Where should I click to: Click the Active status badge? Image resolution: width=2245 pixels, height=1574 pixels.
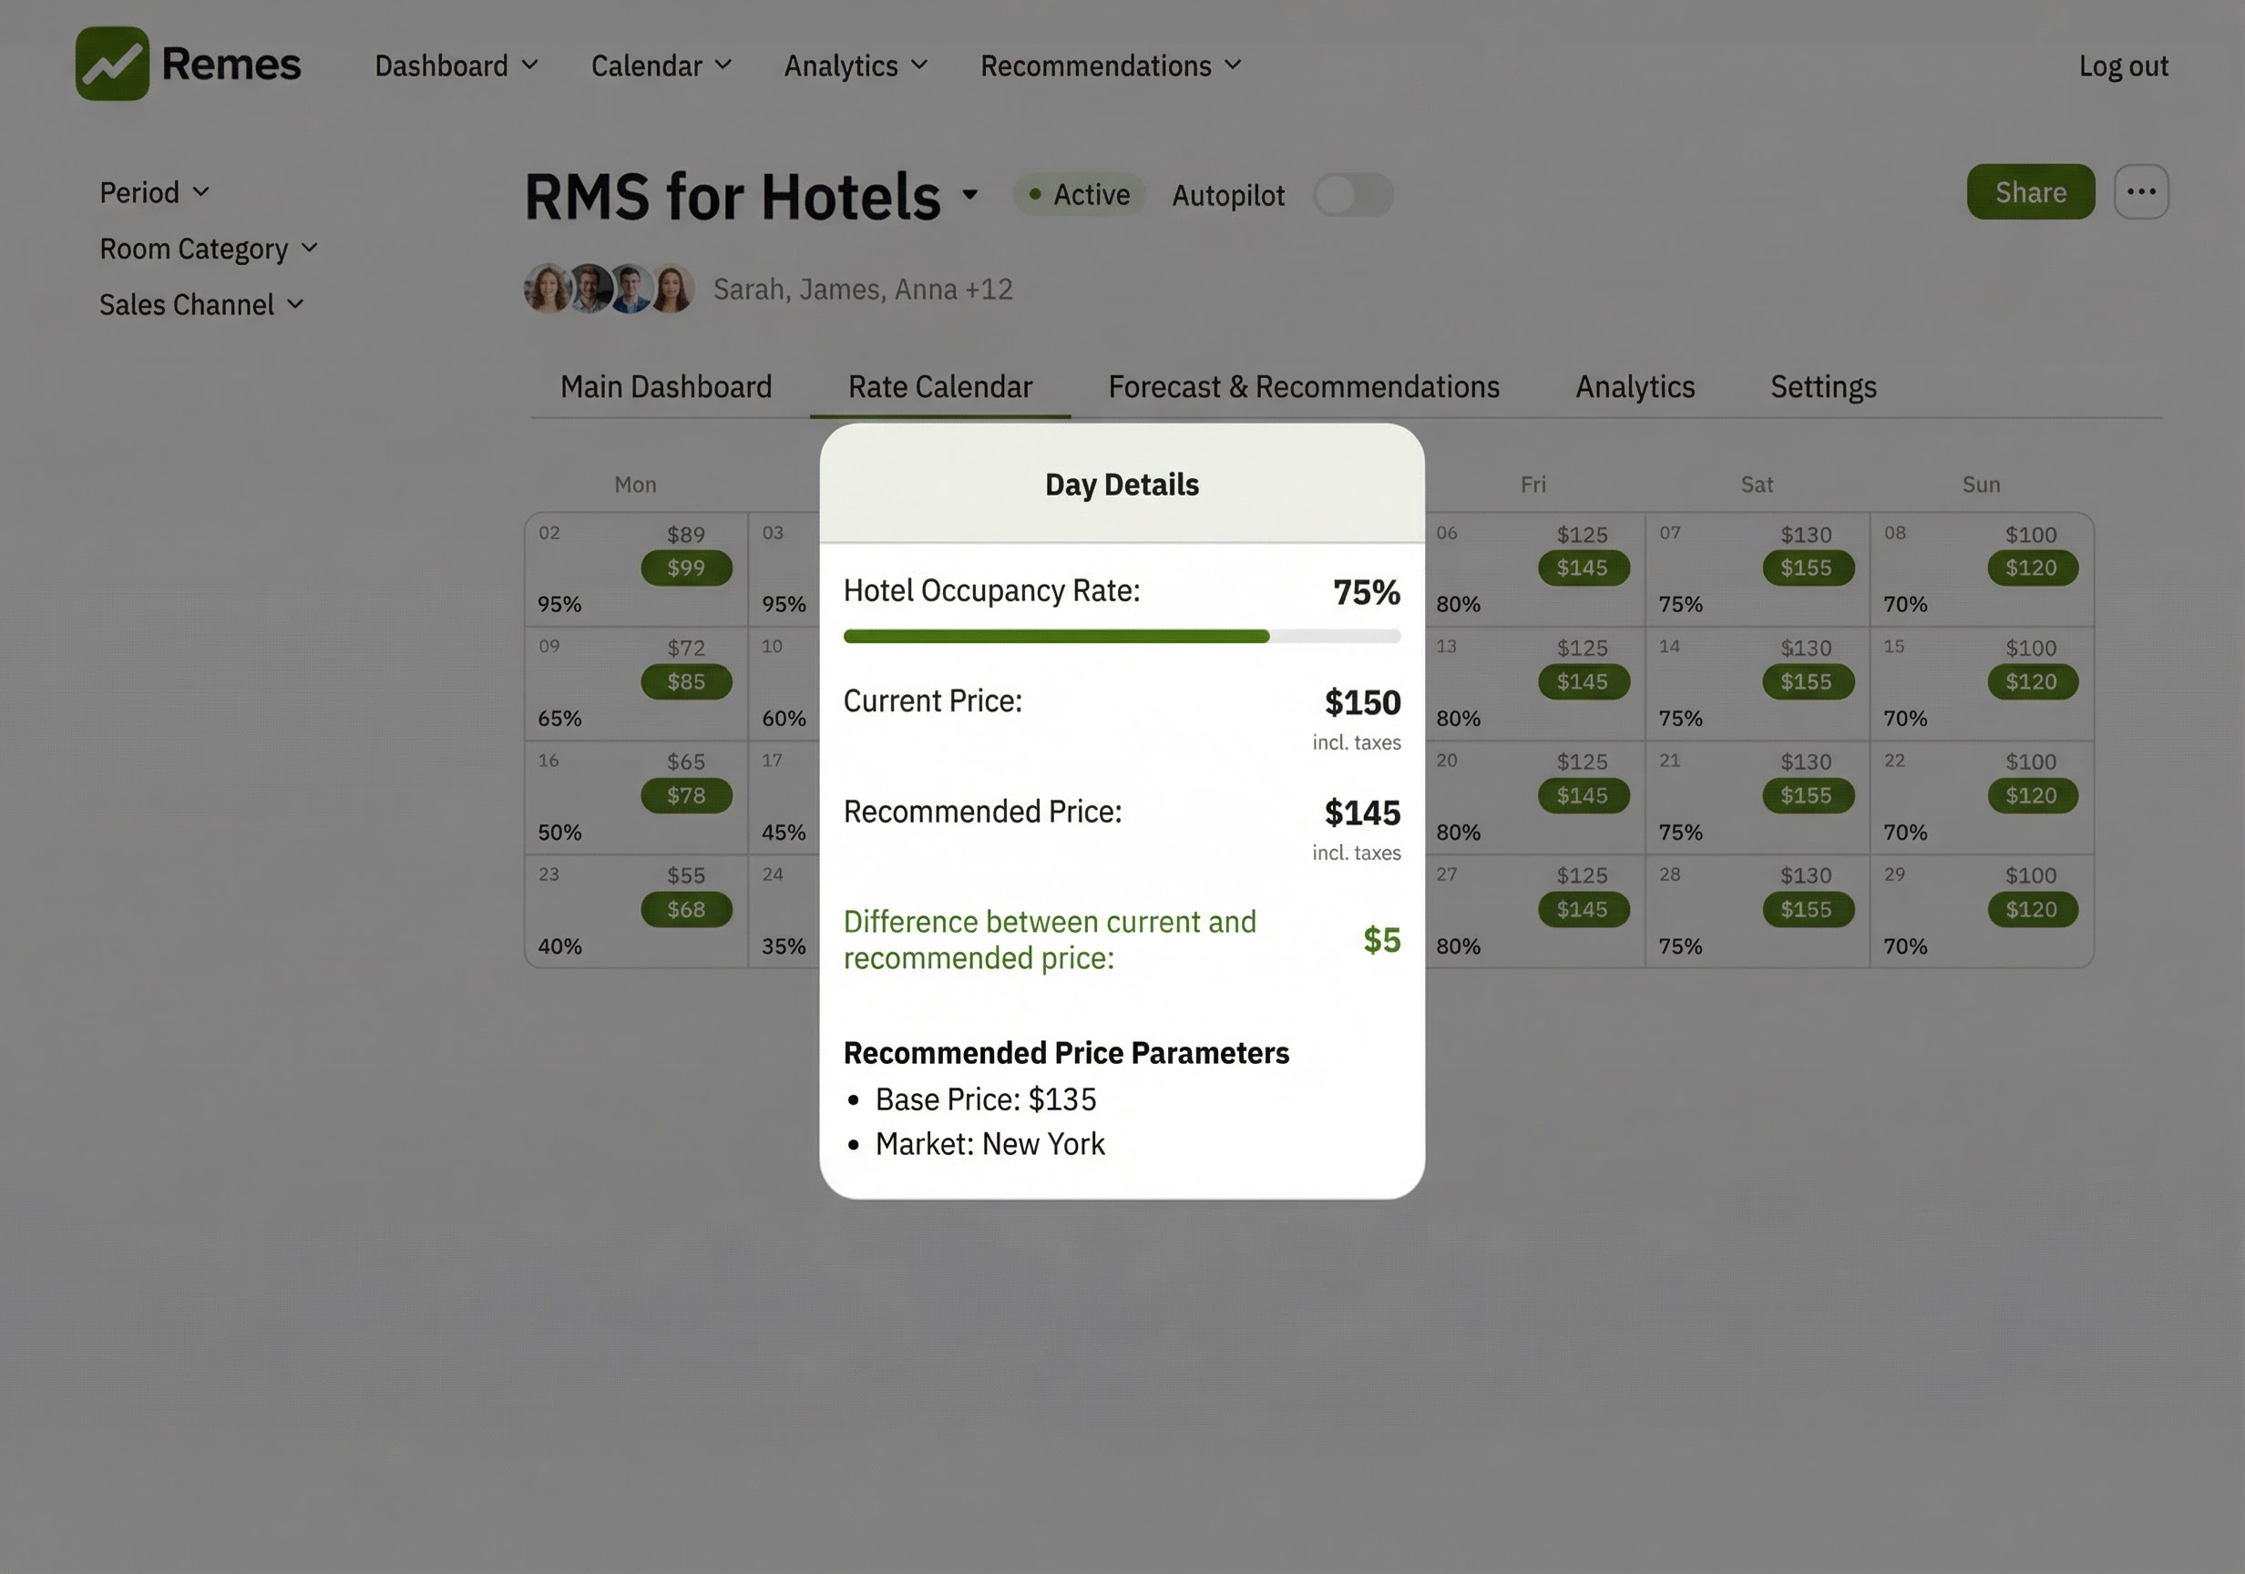[1079, 195]
